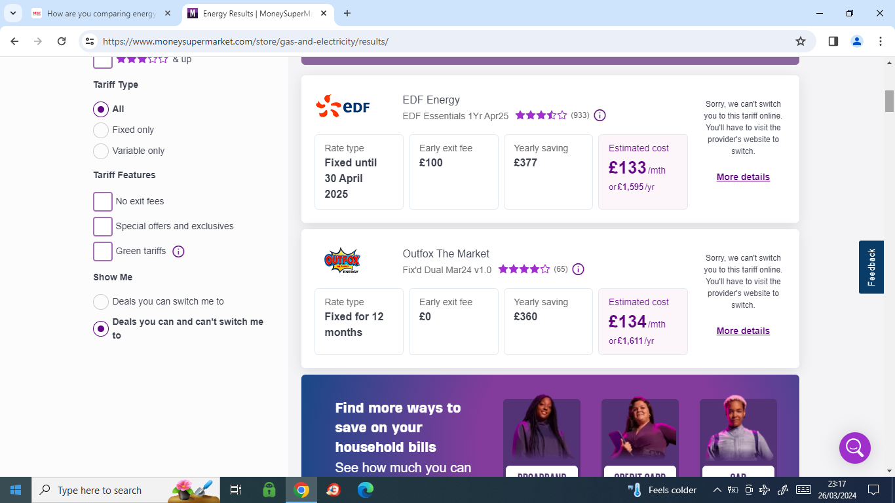Click the info icon beside EDF rating
The width and height of the screenshot is (895, 503).
[x=600, y=115]
